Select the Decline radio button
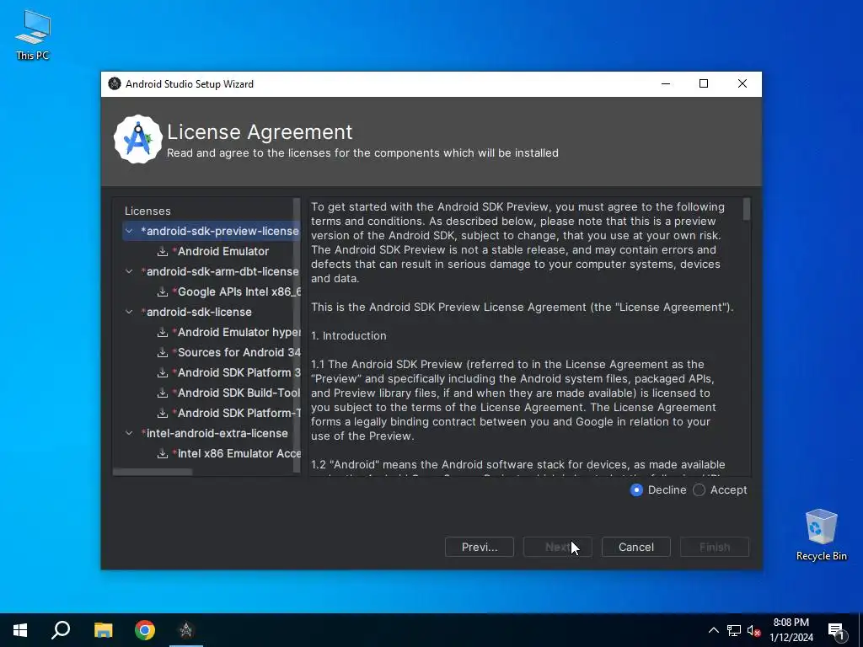 pos(636,489)
